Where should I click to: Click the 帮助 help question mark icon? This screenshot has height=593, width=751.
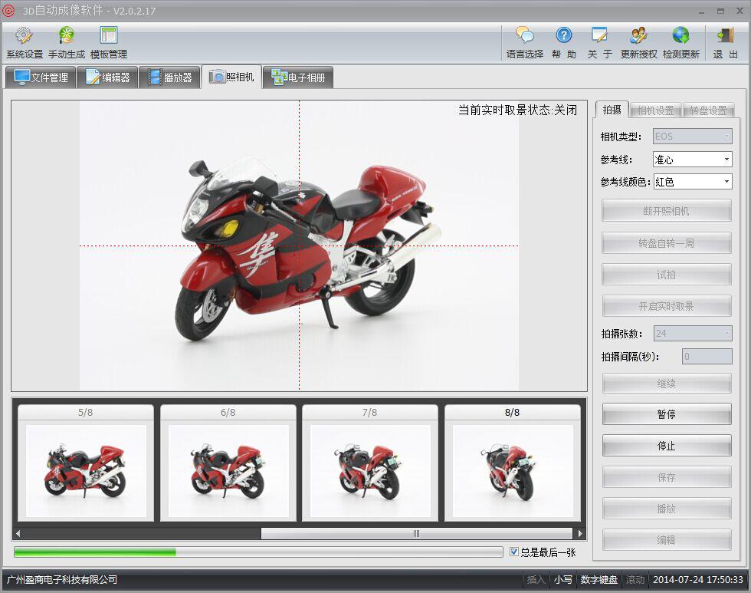click(x=564, y=36)
